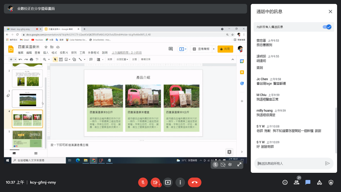
Task: Click the add comment toolbar icon
Action: (x=91, y=59)
